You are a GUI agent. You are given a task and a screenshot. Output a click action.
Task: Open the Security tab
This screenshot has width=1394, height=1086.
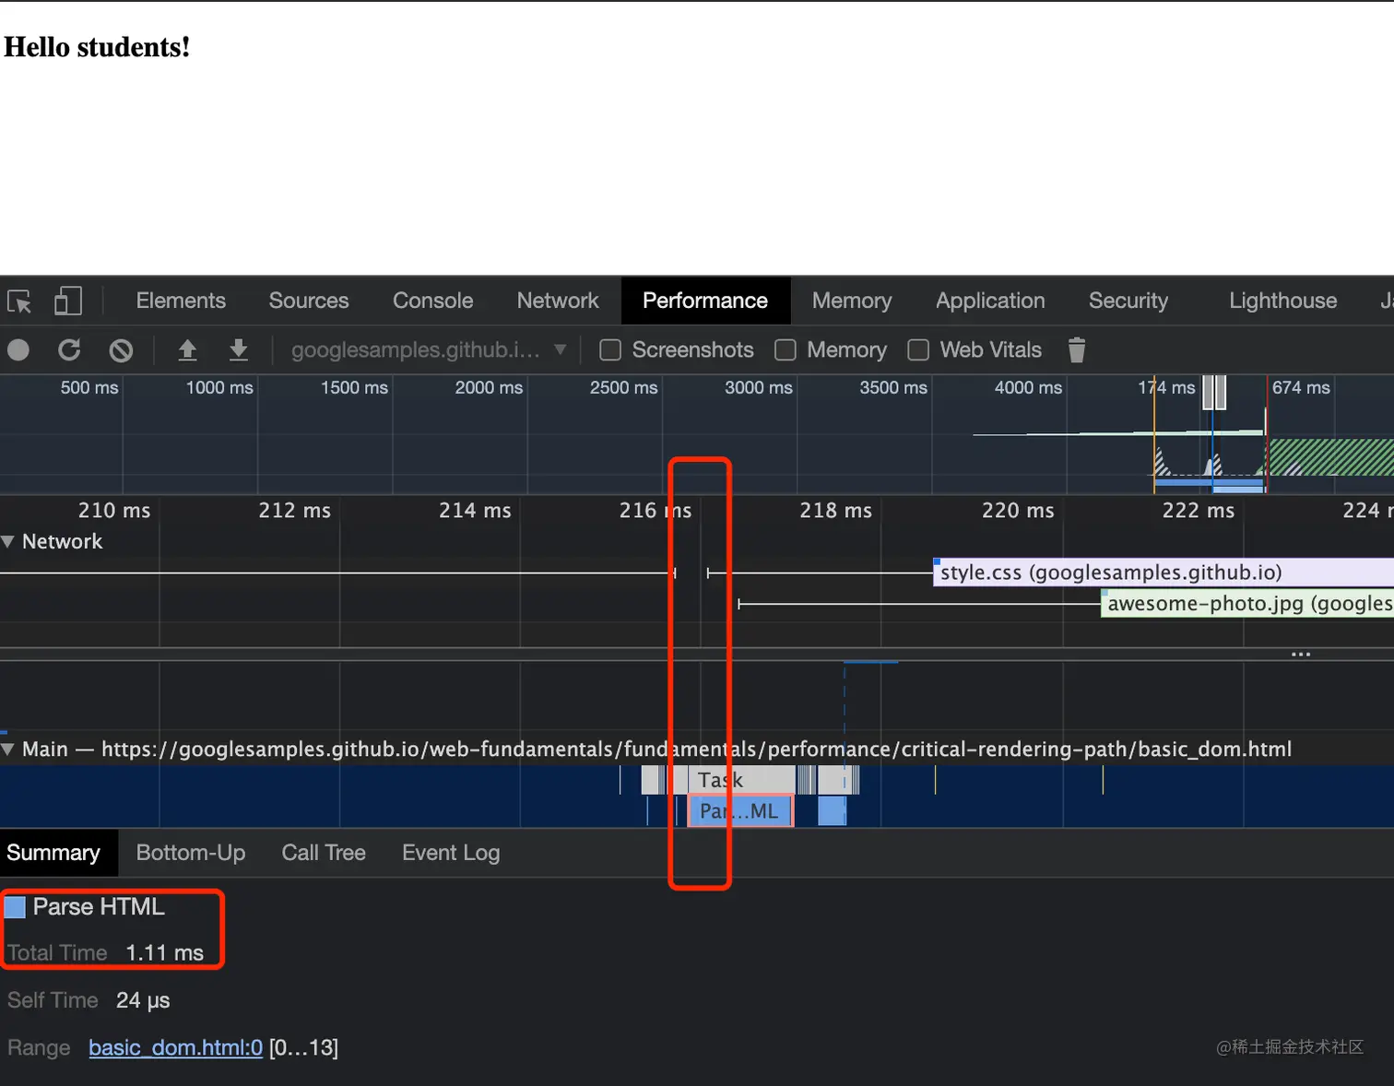(1128, 301)
